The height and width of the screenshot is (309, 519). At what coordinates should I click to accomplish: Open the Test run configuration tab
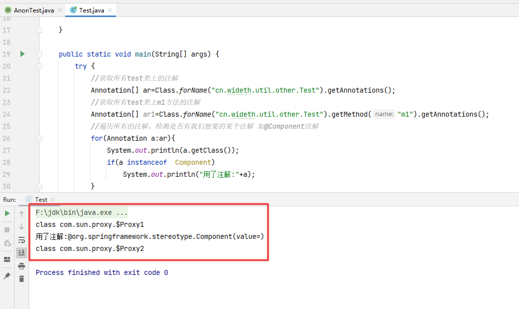pos(41,200)
